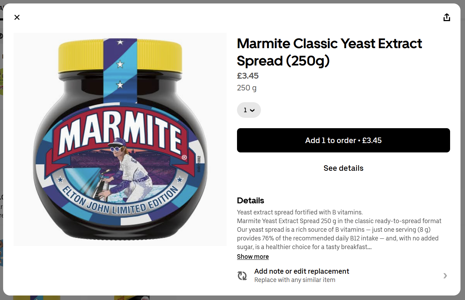
Task: Click the chevron on replacement row
Action: (x=445, y=276)
